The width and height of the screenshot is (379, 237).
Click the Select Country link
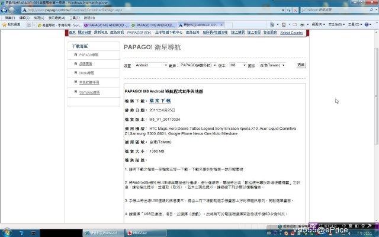coord(291,33)
